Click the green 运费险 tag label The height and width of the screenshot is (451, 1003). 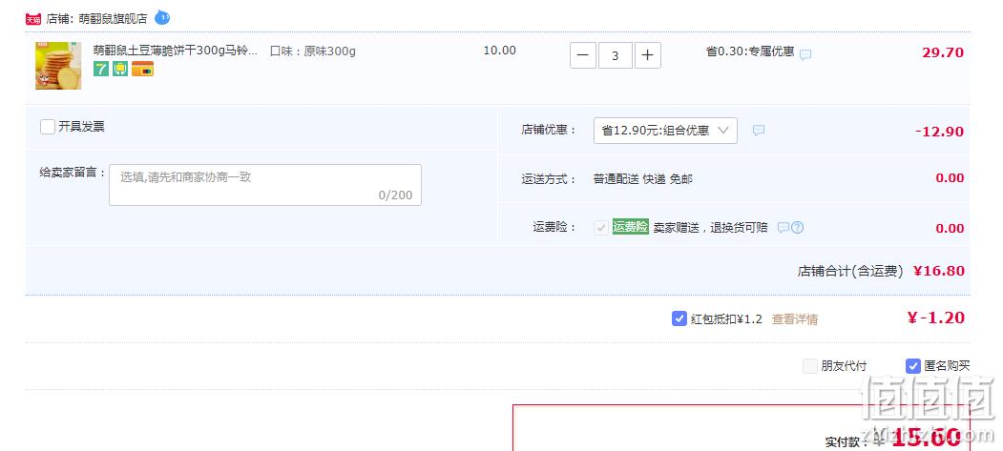pos(630,227)
